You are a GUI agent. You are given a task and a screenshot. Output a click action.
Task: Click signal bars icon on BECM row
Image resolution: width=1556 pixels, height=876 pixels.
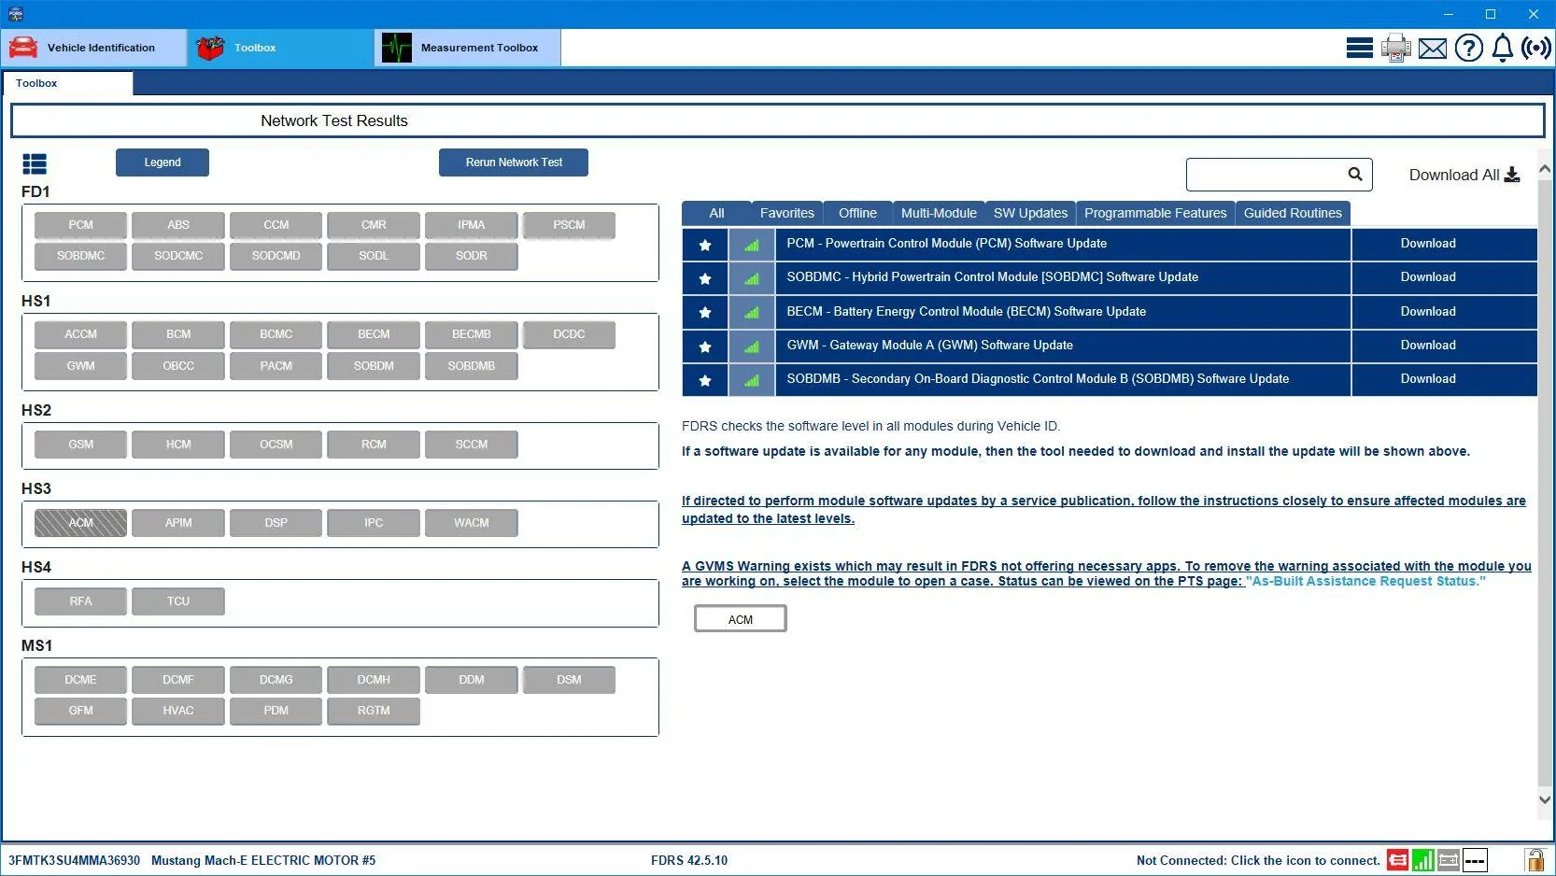click(x=752, y=312)
